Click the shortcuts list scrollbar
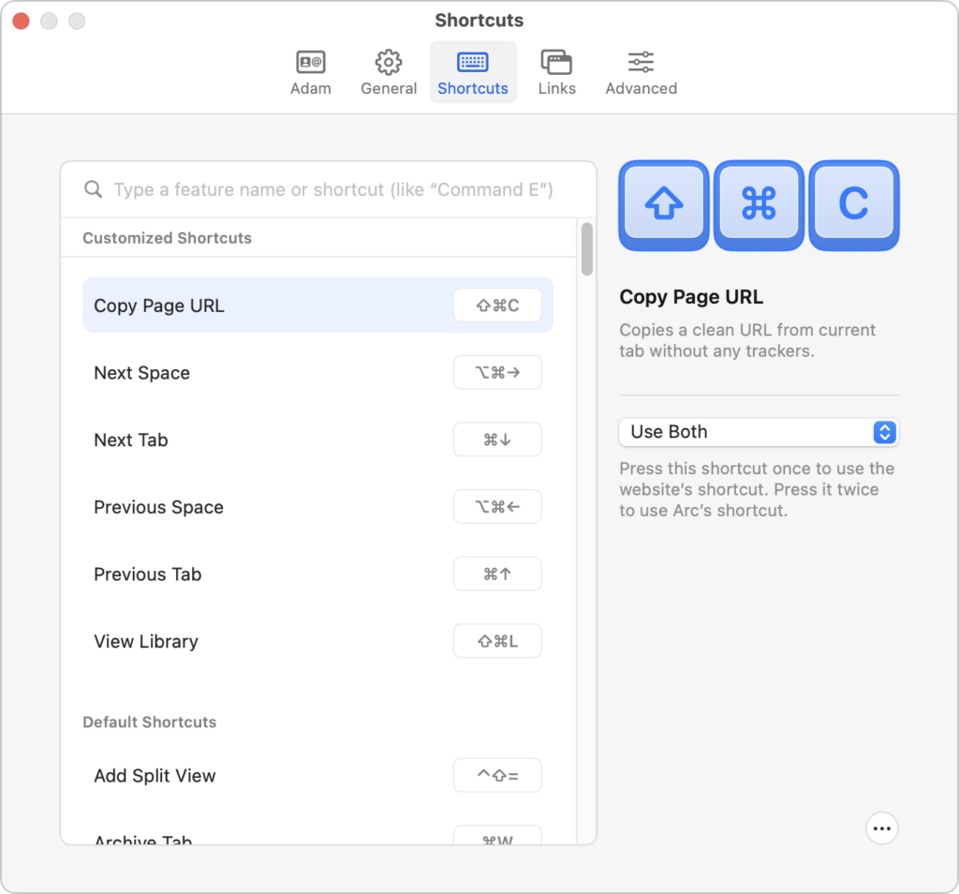Image resolution: width=959 pixels, height=894 pixels. coord(586,249)
